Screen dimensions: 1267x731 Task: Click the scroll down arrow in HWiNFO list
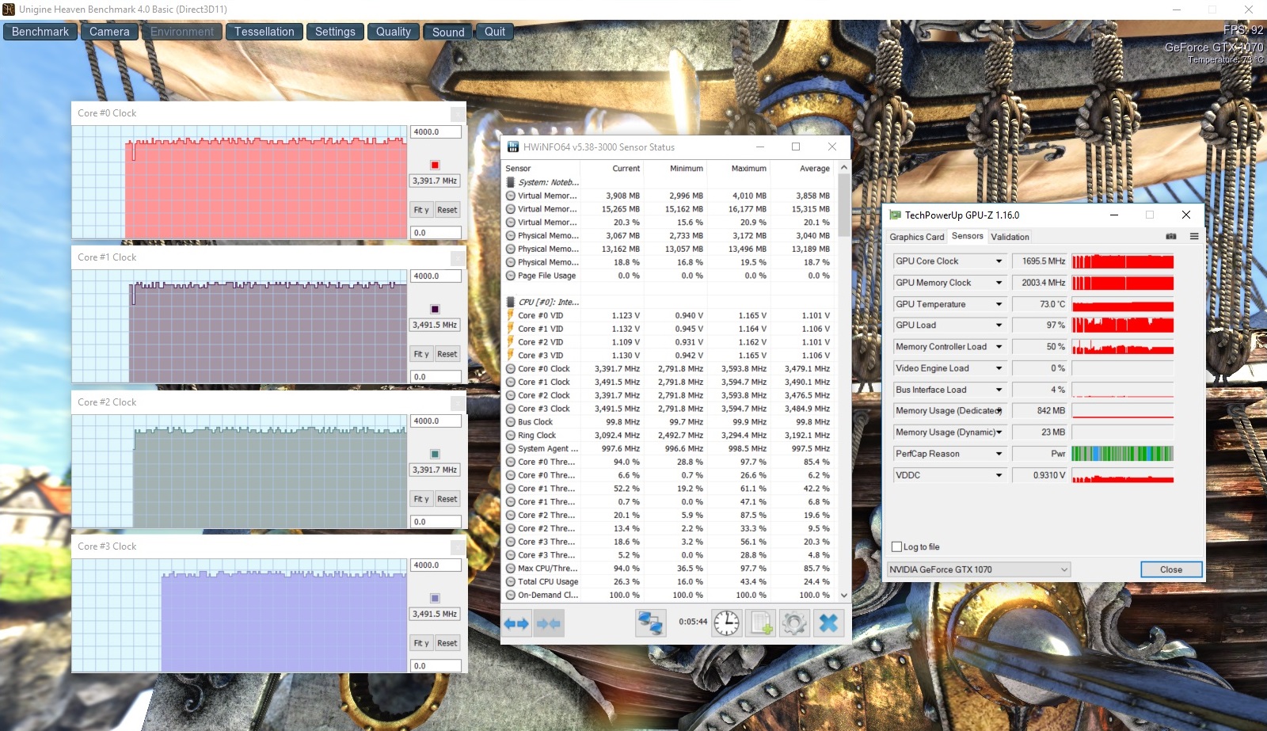click(844, 595)
